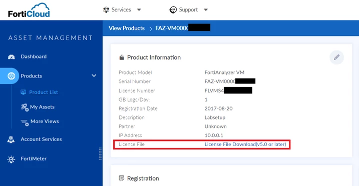
Task: Open the Support dropdown arrow
Action: coord(206,10)
